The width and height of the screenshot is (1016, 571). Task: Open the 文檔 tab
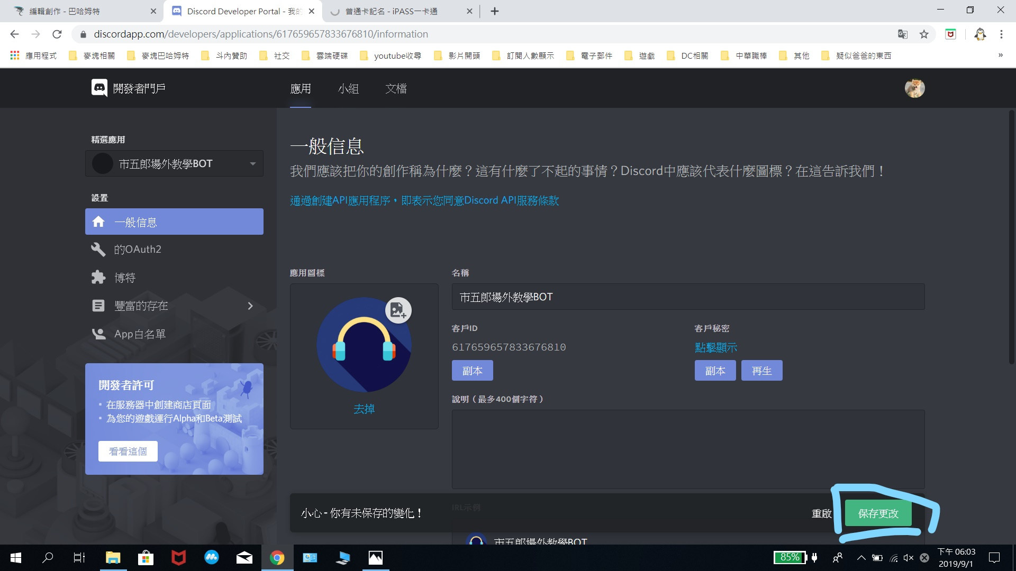396,88
